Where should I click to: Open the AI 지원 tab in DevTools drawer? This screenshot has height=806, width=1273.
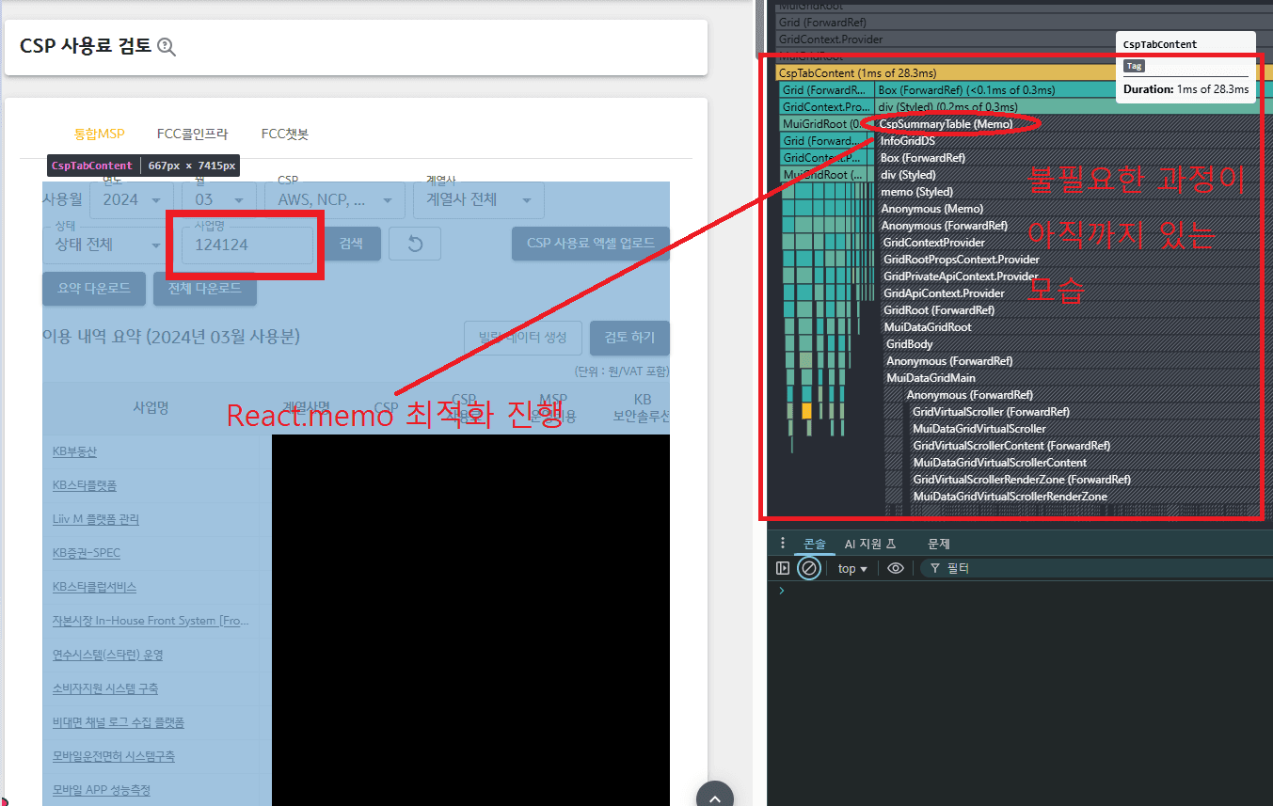(x=870, y=544)
